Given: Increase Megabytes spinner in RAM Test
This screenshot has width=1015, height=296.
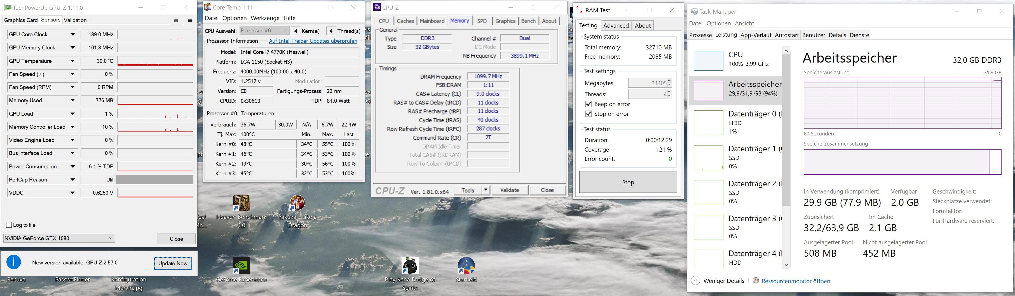Looking at the screenshot, I should tap(669, 81).
